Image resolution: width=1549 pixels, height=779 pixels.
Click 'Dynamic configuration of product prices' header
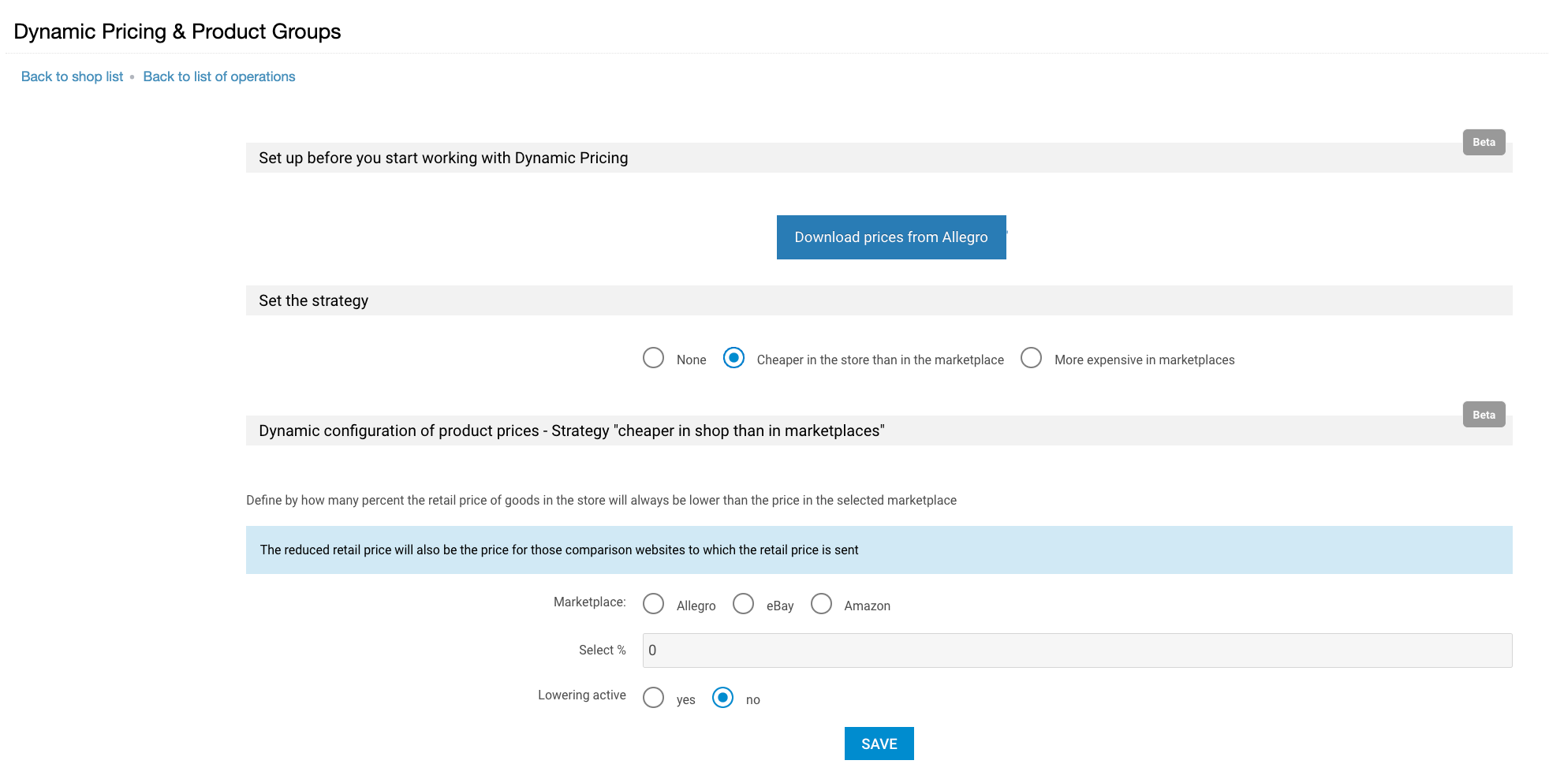click(x=571, y=430)
